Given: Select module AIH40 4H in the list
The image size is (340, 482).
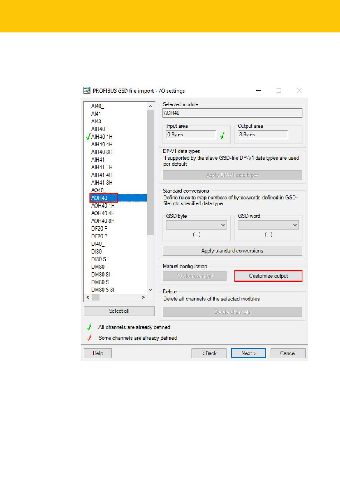Looking at the screenshot, I should (102, 145).
